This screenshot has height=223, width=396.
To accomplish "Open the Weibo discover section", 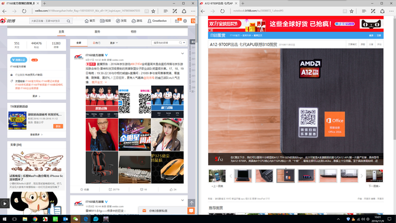I will pyautogui.click(x=121, y=21).
